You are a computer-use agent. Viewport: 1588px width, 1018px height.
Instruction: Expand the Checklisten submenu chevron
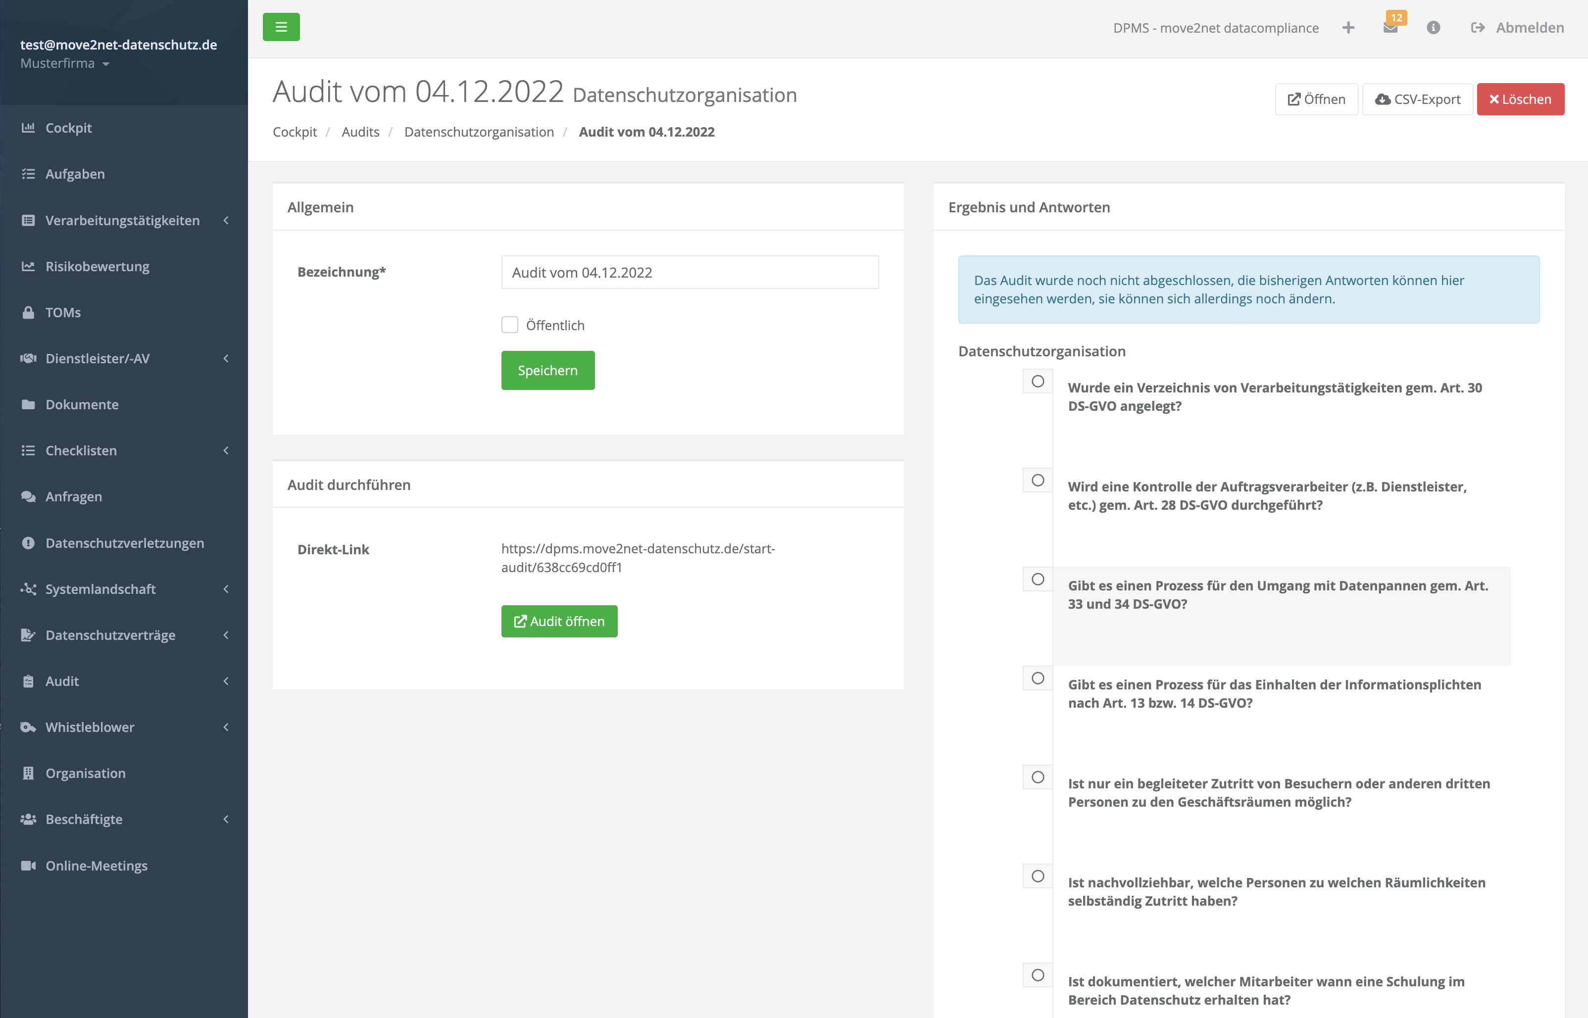tap(226, 450)
